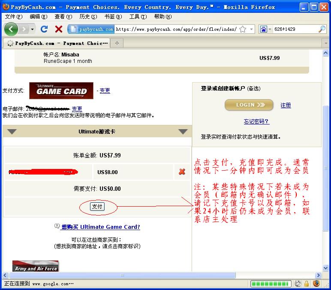The image size is (331, 290).
Task: Open the 书签 (B) menu
Action: pos(113,17)
